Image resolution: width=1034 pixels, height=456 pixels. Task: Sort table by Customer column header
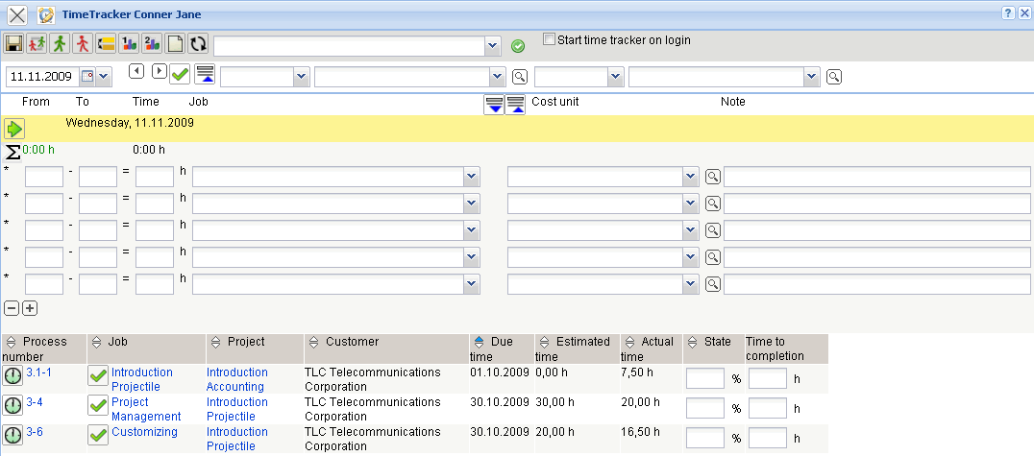pyautogui.click(x=352, y=342)
